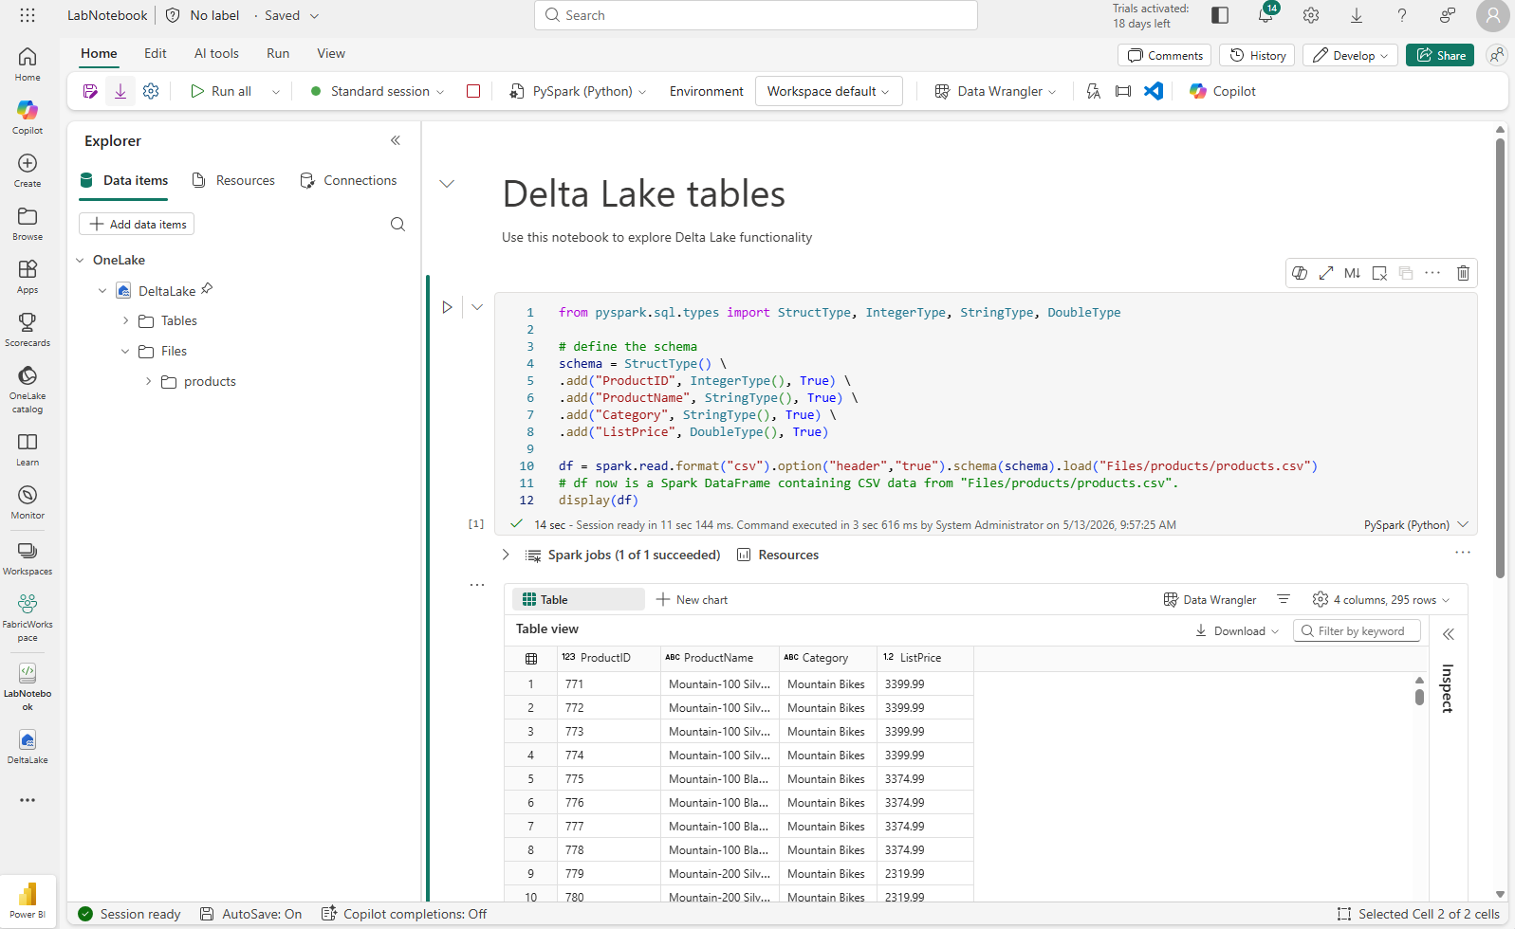Click the ProductName column header
The image size is (1515, 929).
(718, 658)
